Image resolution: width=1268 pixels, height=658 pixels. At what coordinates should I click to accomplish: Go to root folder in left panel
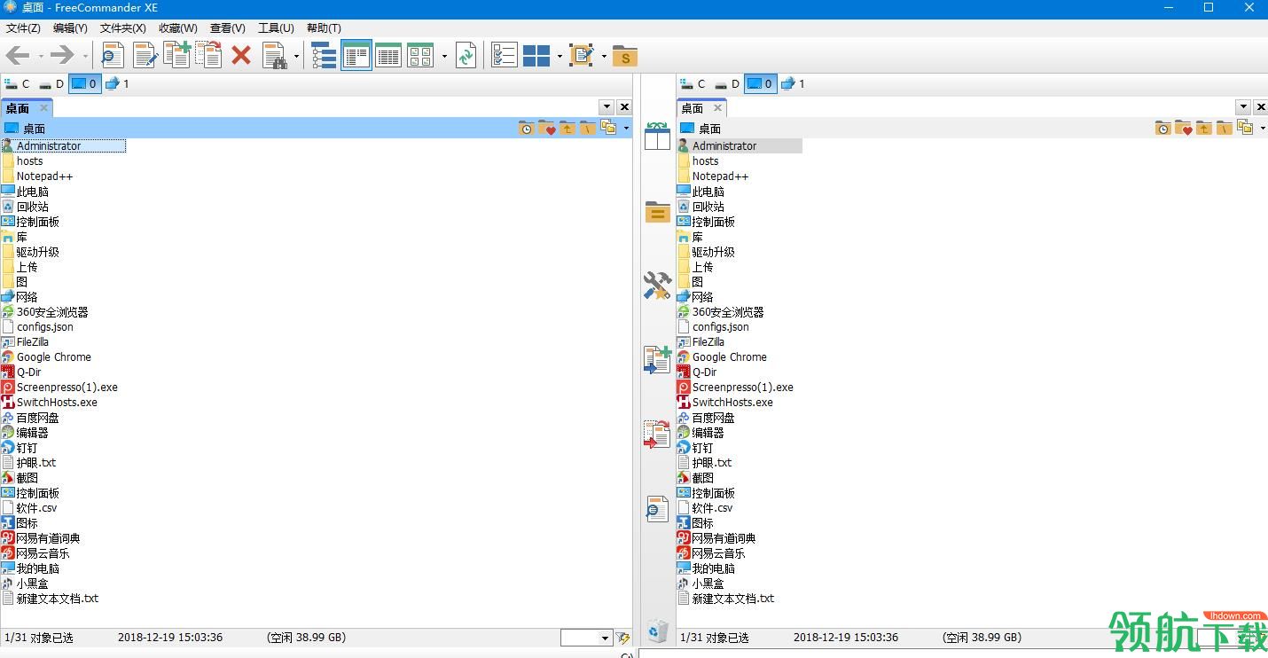(587, 129)
